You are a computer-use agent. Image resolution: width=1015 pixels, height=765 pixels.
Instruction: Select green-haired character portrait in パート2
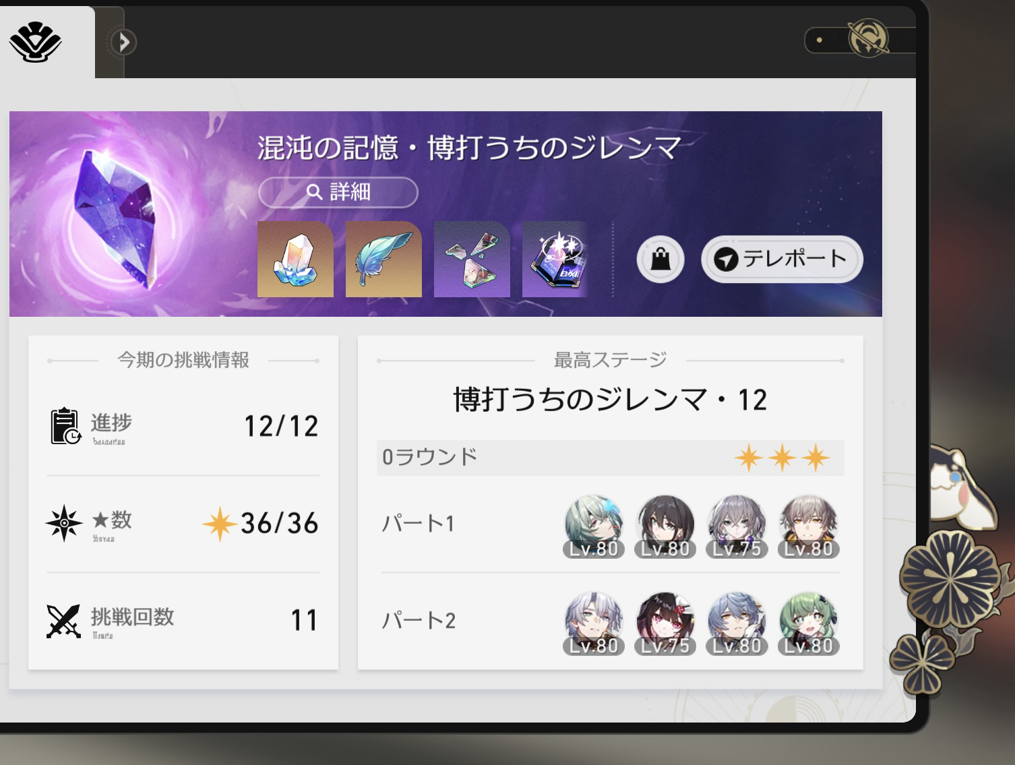pos(808,623)
